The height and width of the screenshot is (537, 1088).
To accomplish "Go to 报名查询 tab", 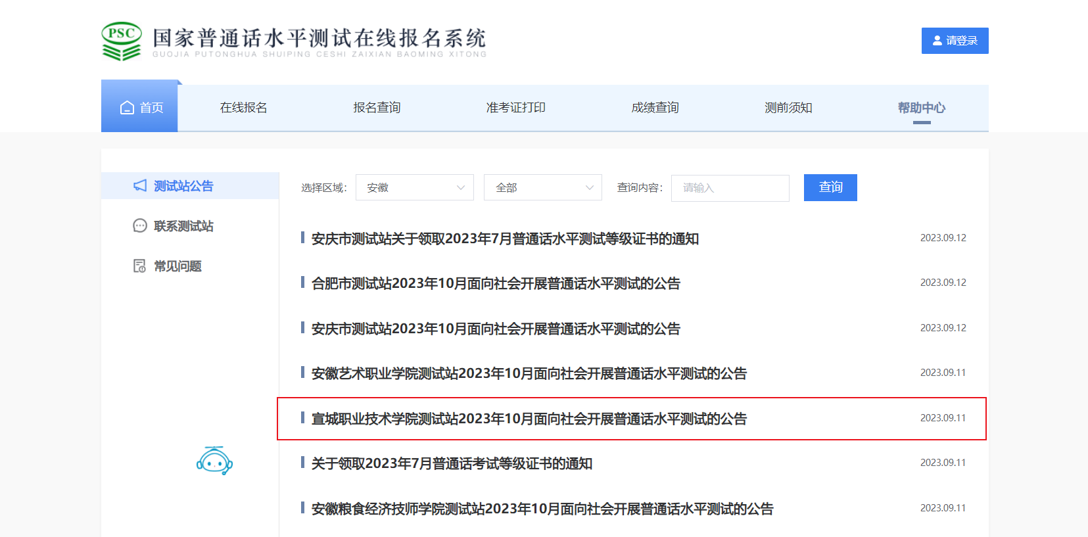I will pos(377,108).
